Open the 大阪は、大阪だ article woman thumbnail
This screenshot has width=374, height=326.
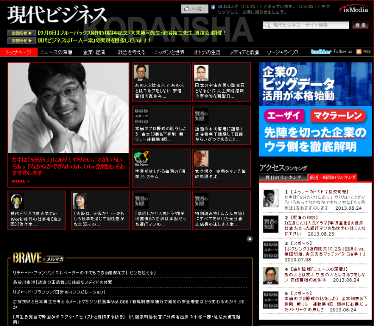coord(80,201)
